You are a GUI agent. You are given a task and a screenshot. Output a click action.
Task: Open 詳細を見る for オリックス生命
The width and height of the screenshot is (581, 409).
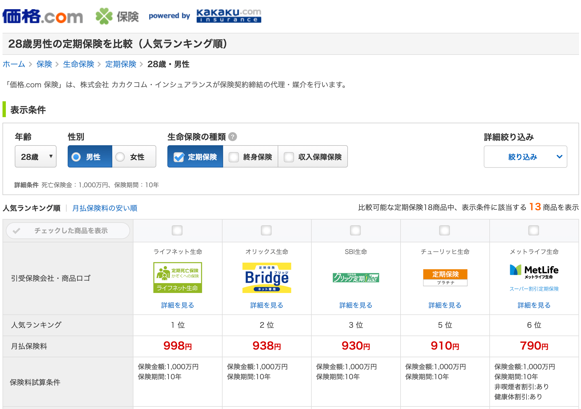click(267, 305)
